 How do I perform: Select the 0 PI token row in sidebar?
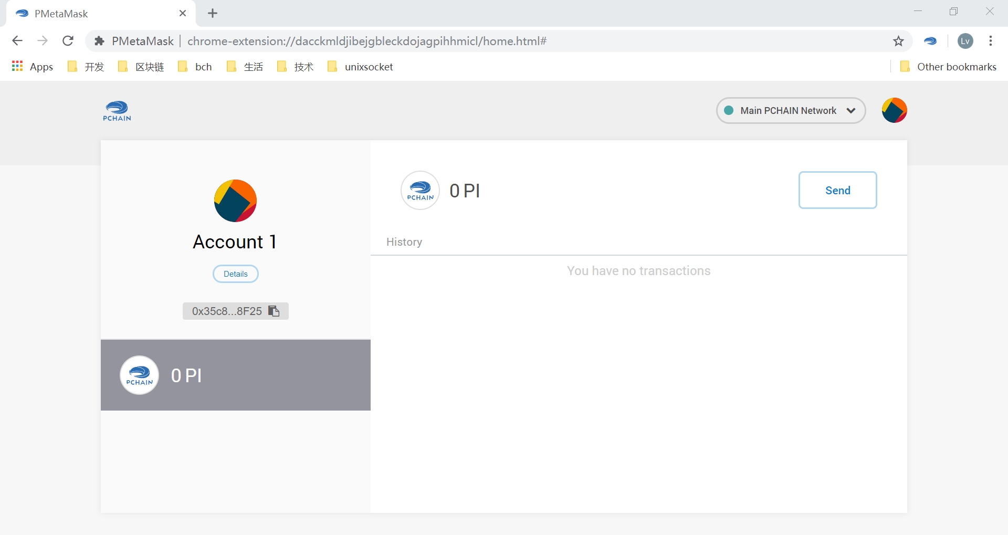click(235, 375)
